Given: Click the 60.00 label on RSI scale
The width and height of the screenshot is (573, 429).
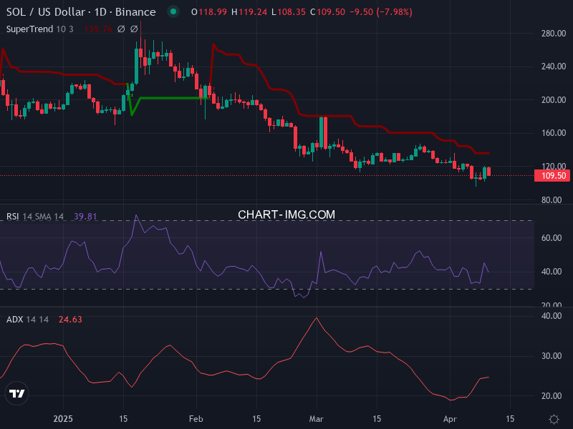Looking at the screenshot, I should click(x=552, y=238).
